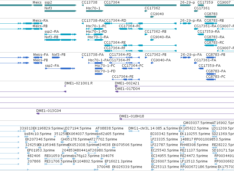Click the CG8783-RB transcript label

[x=214, y=20]
